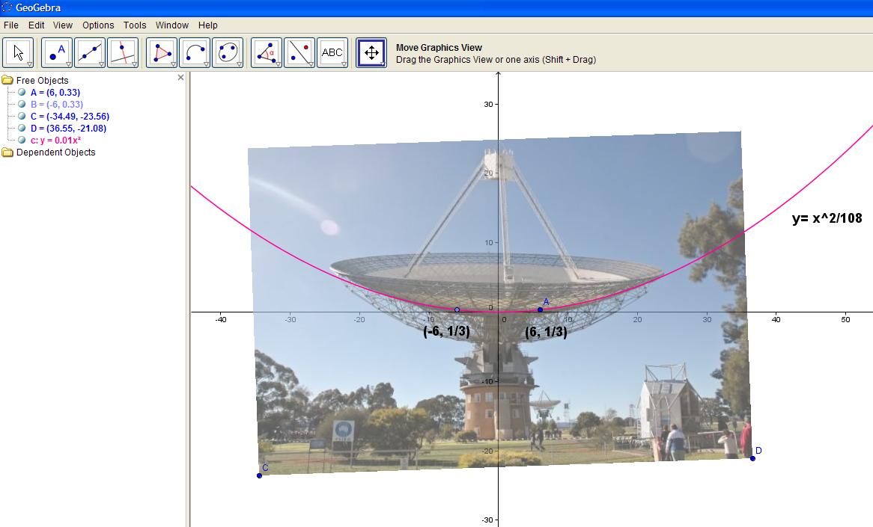Click the (-6, 1/3) text label
Viewport: 873px width, 527px height.
click(x=446, y=332)
